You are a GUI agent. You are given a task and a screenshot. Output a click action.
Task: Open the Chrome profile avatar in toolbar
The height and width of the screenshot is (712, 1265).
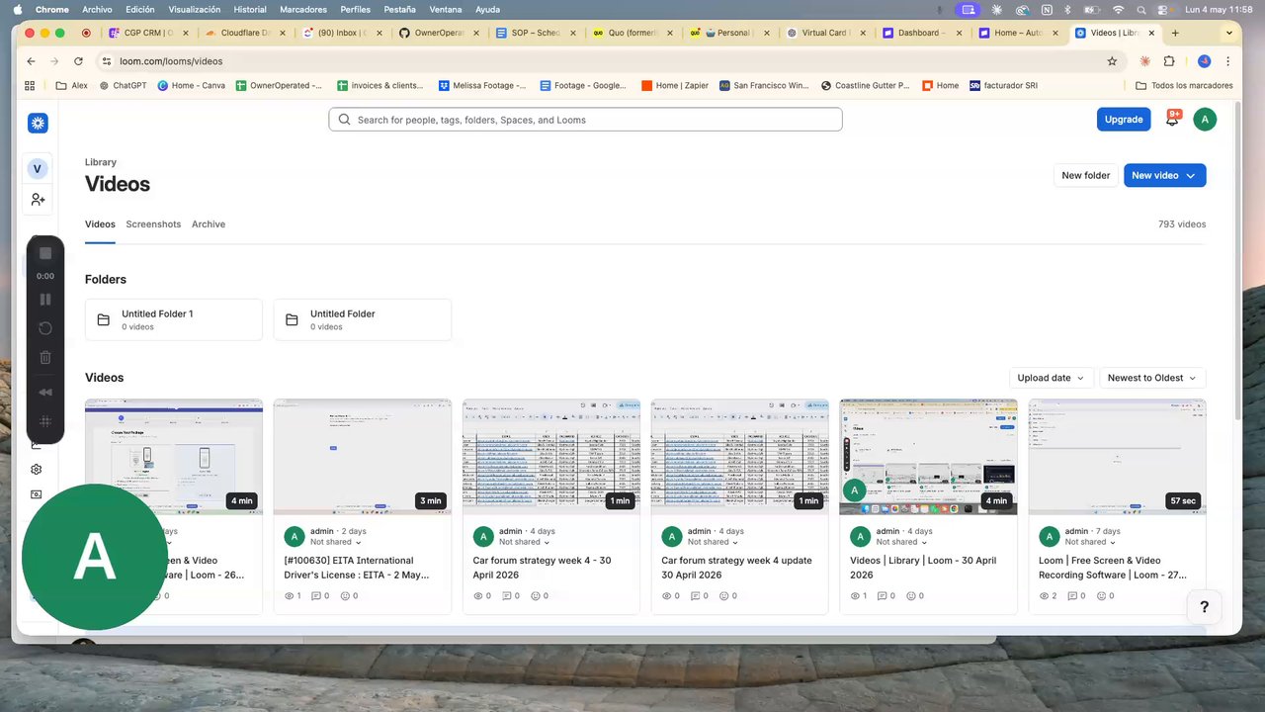[x=1205, y=61]
